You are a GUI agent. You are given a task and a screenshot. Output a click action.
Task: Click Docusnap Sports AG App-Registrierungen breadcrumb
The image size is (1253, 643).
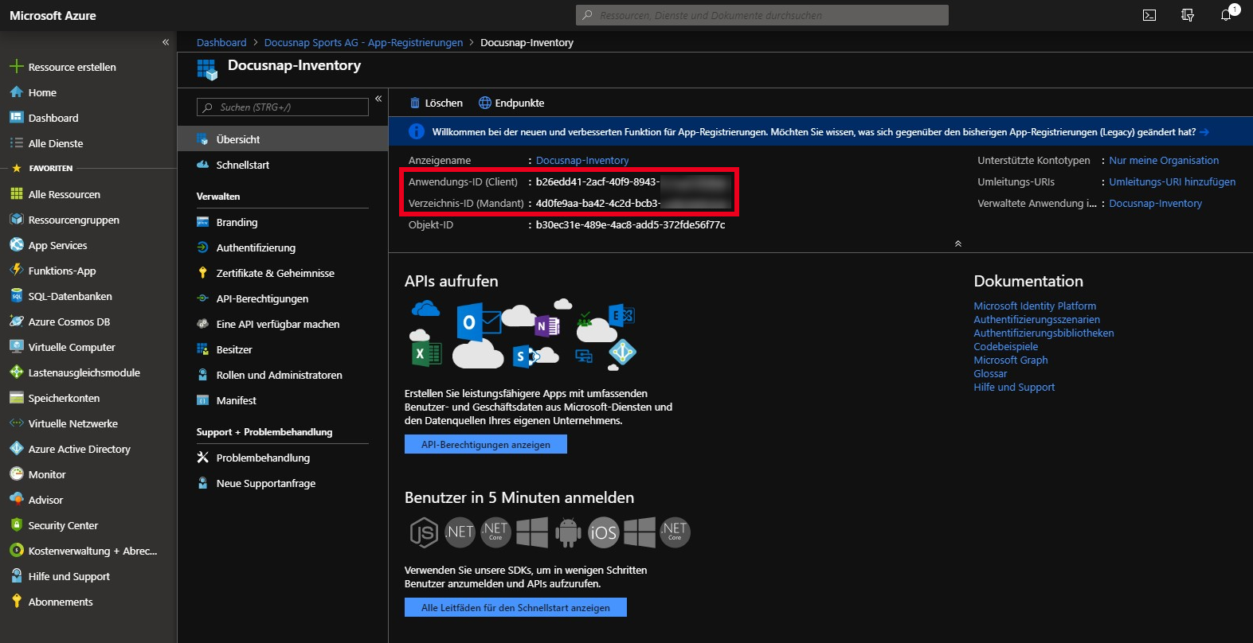pyautogui.click(x=363, y=43)
